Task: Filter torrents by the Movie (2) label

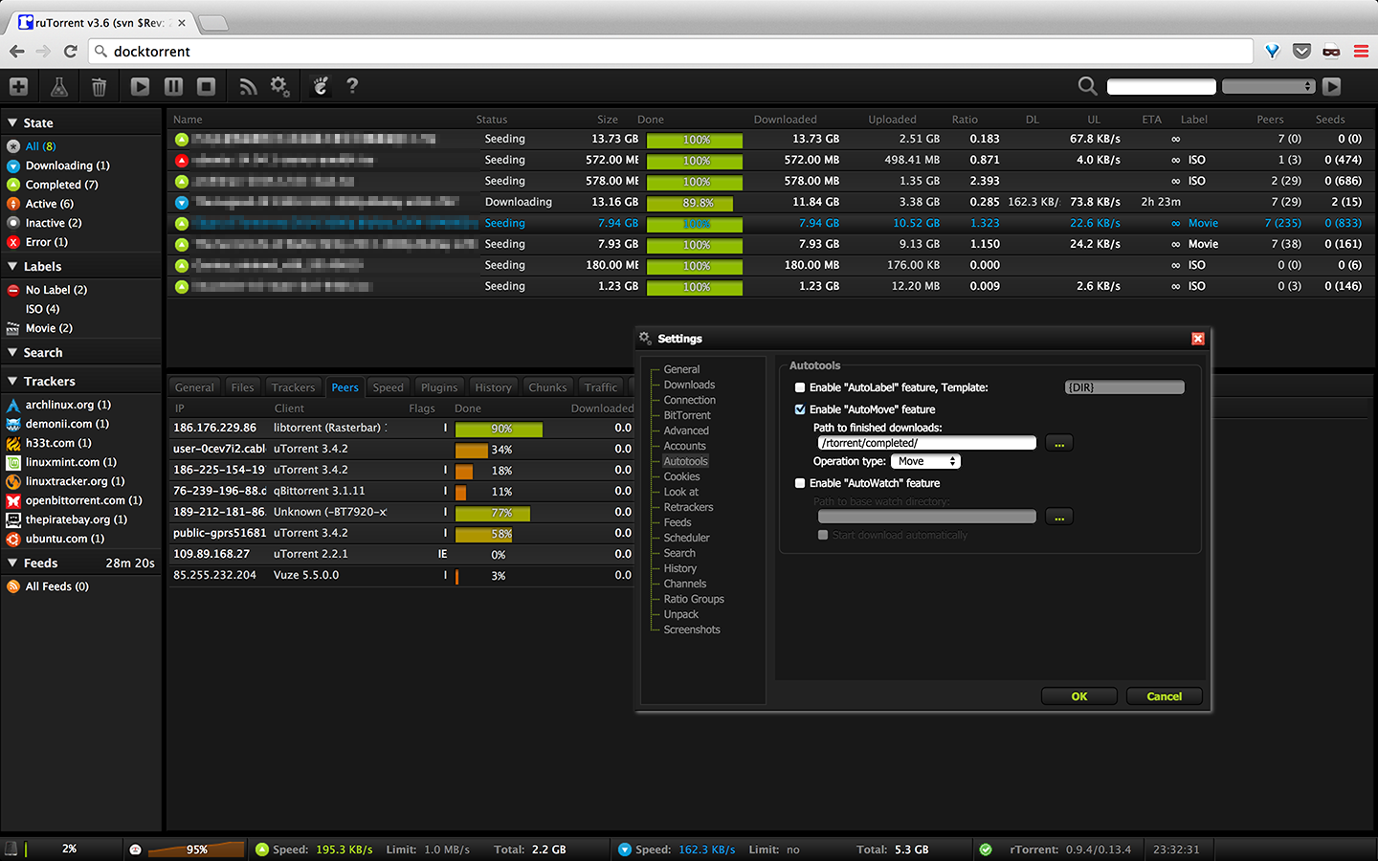Action: [49, 328]
